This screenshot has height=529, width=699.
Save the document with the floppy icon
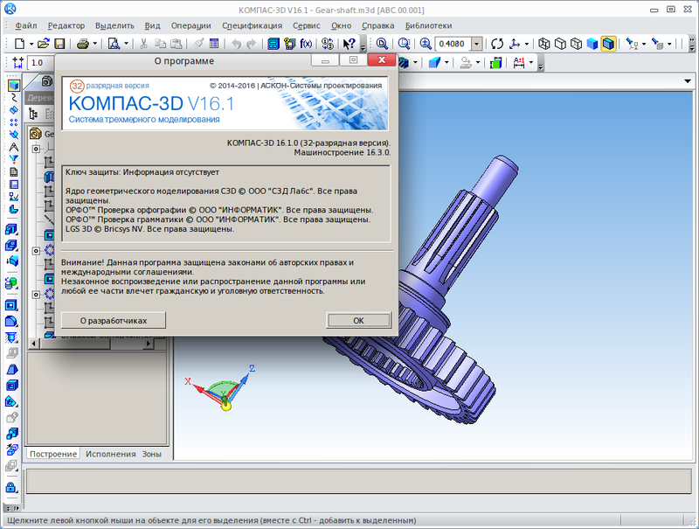pyautogui.click(x=59, y=44)
